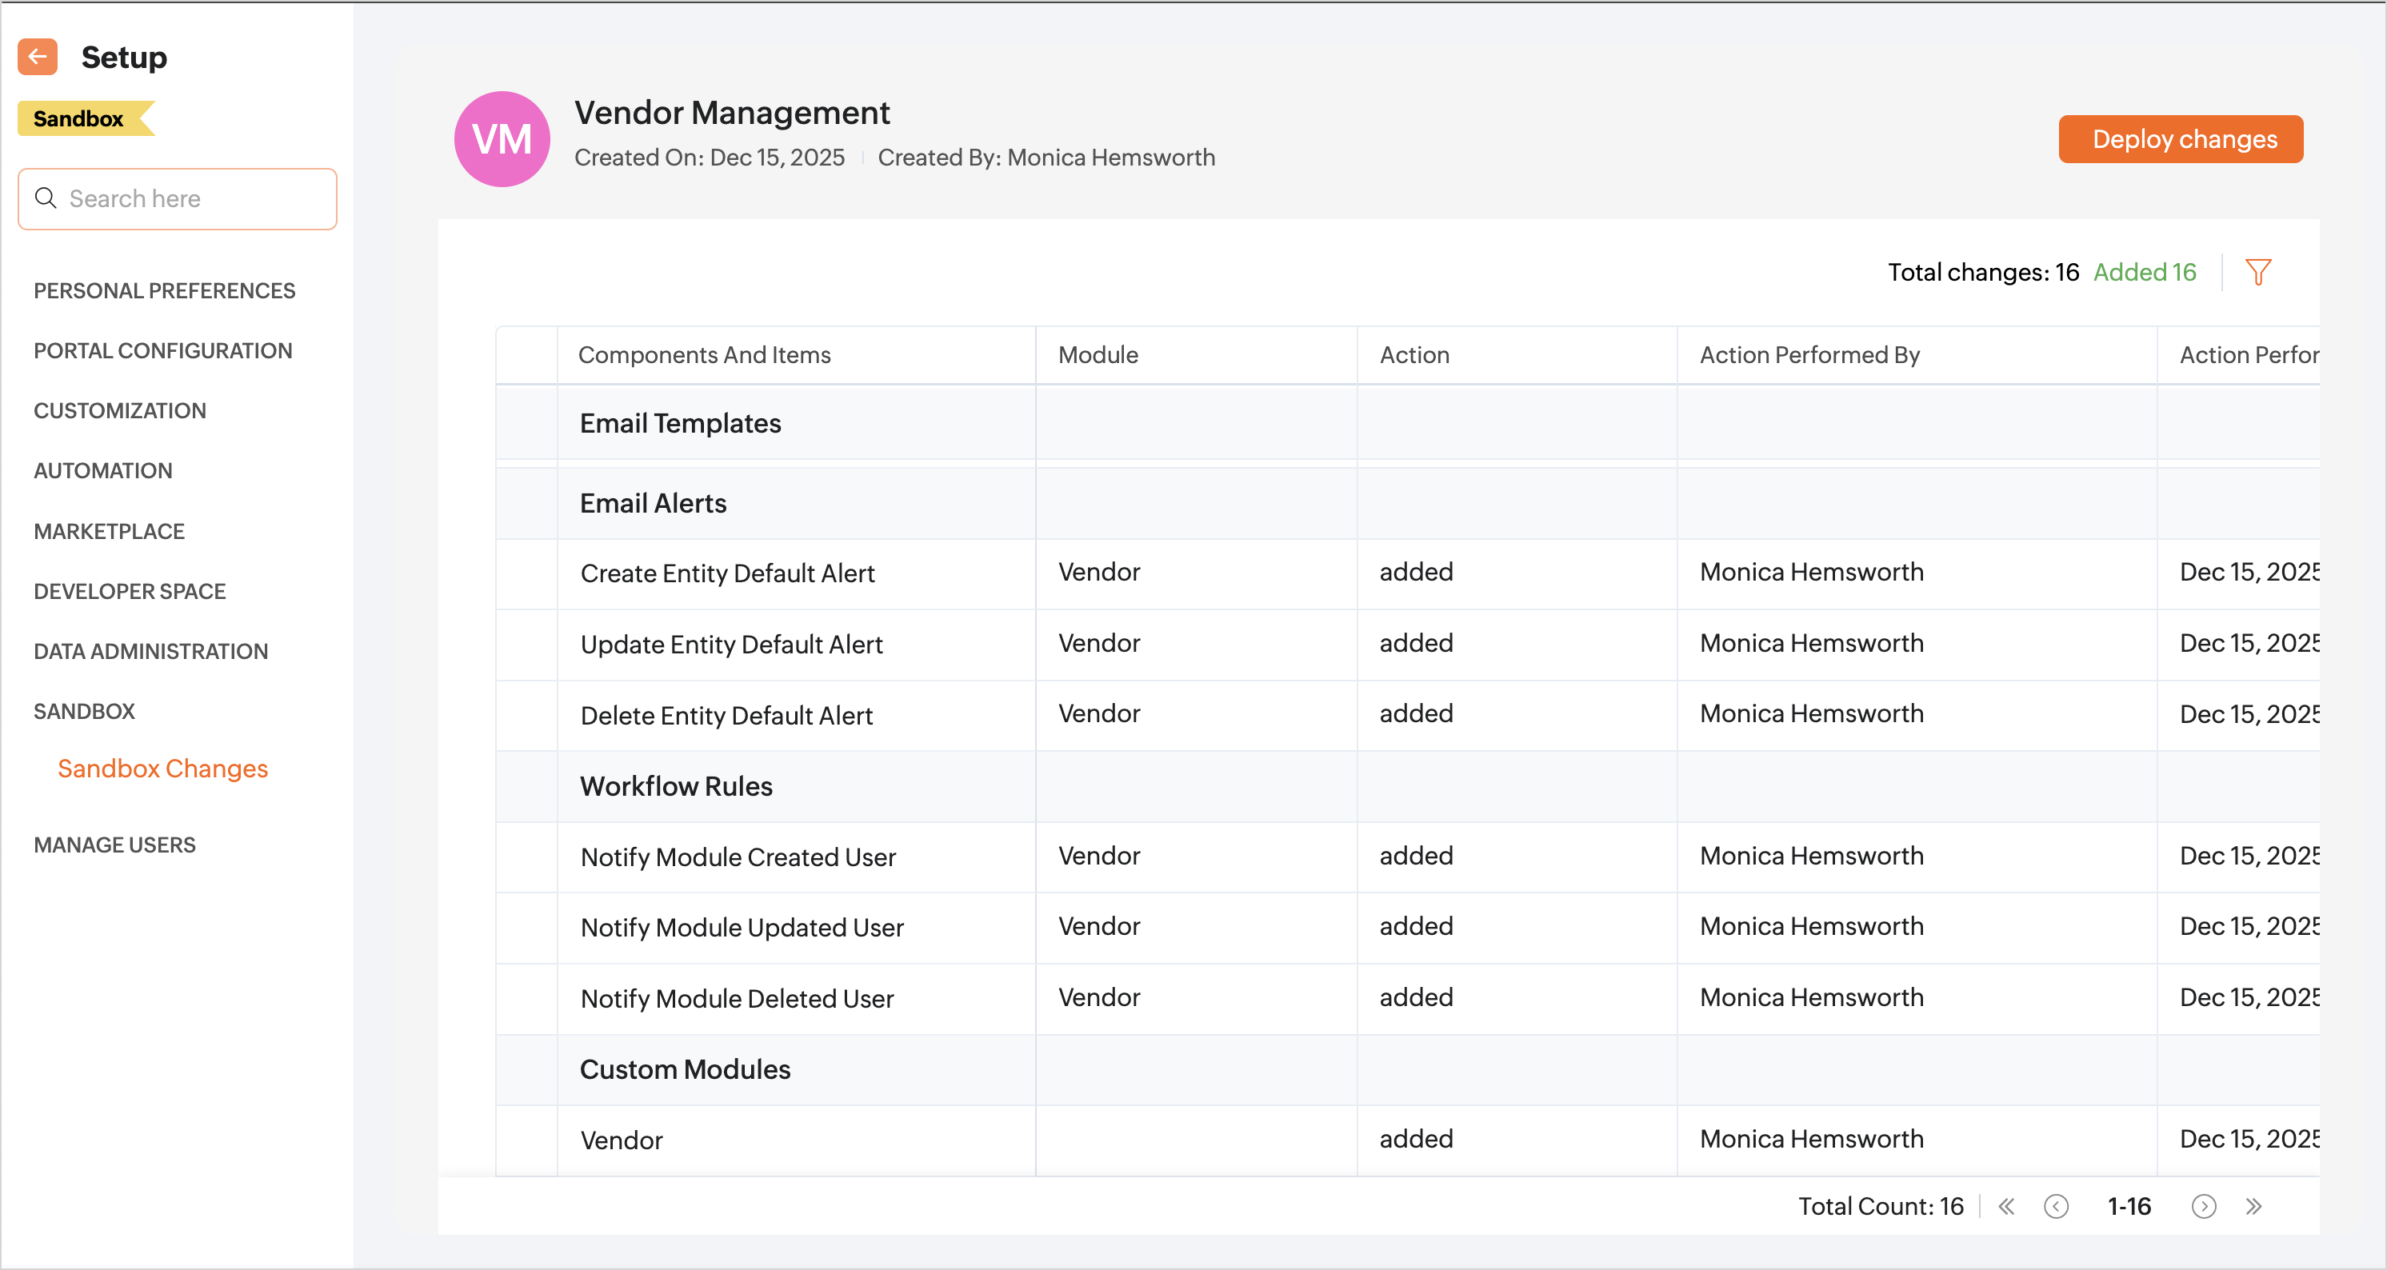Jump to last page of results

2253,1206
